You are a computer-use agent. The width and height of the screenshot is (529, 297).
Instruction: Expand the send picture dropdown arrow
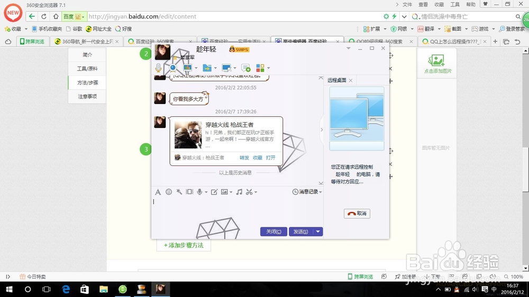tap(231, 192)
